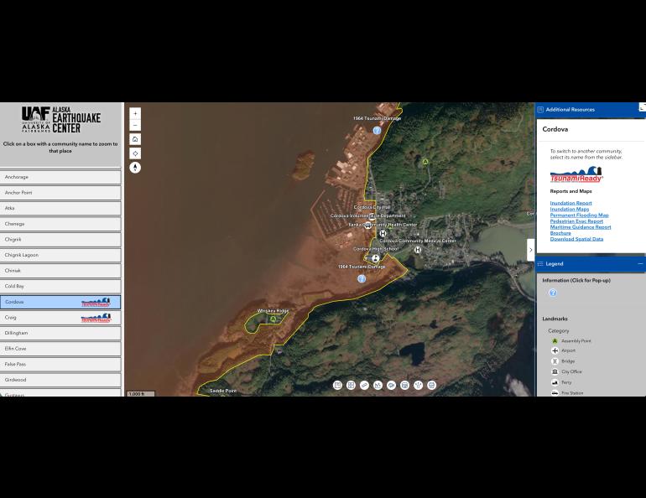The image size is (646, 498).
Task: Zoom out with the minus button
Action: click(x=135, y=125)
